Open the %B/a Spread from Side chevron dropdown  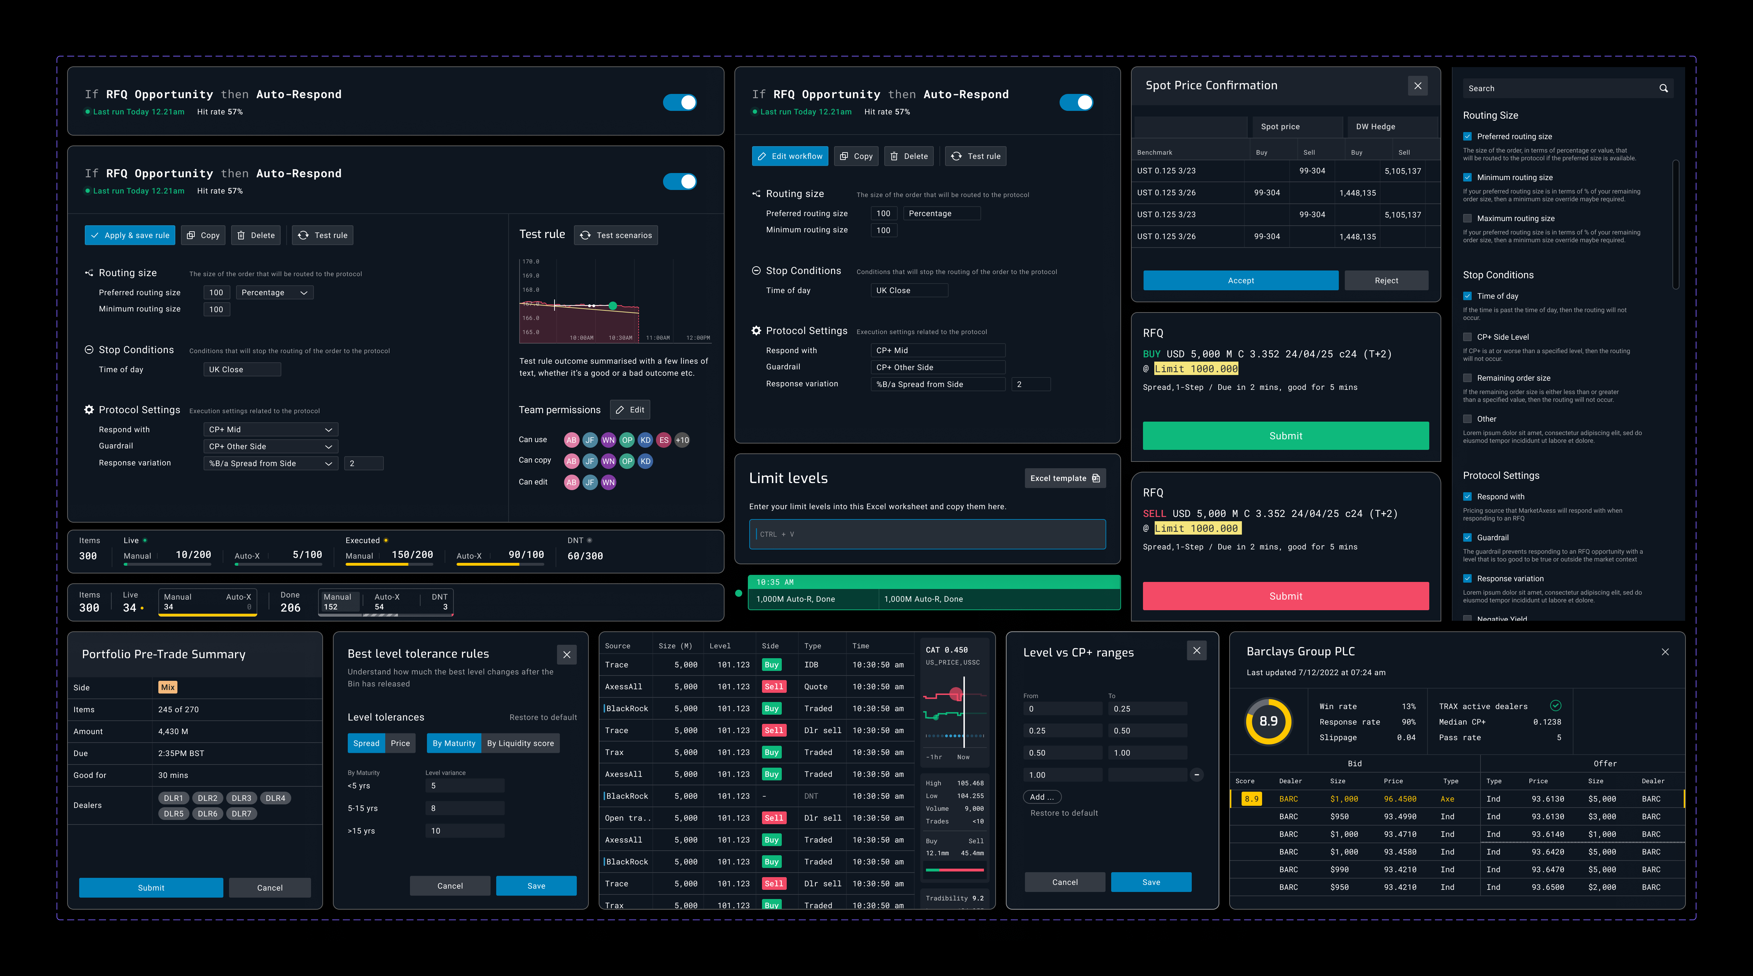coord(271,464)
